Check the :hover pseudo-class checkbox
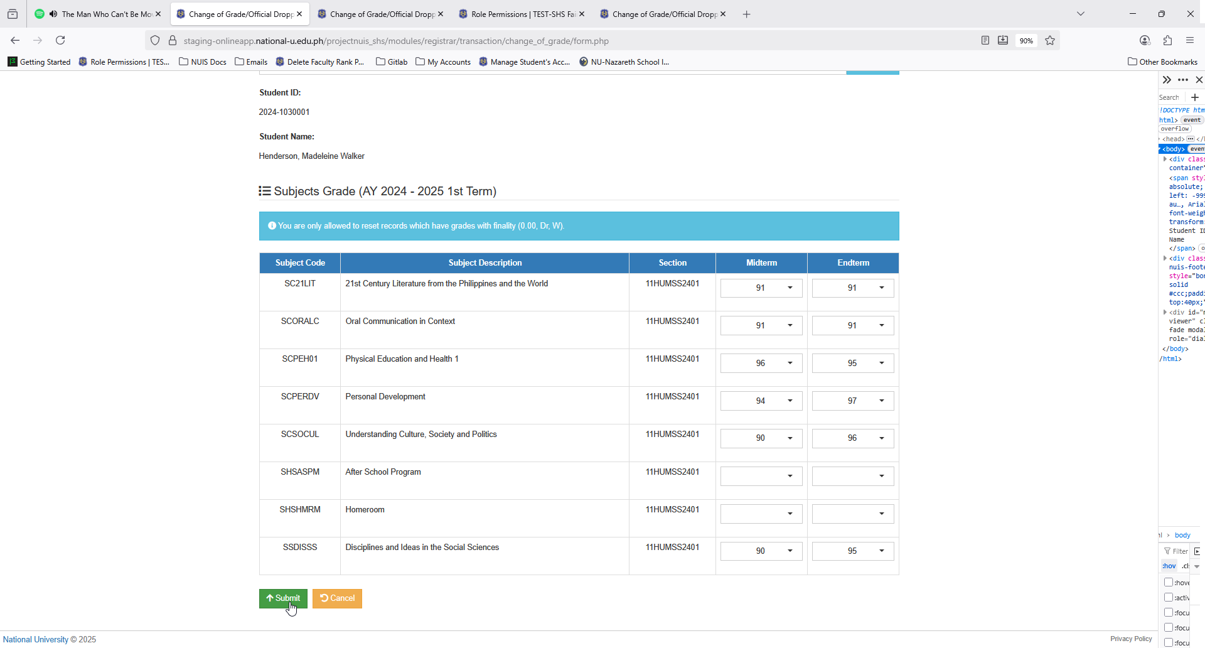This screenshot has width=1205, height=648. coord(1169,582)
